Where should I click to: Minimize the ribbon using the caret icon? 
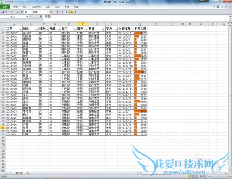[x=214, y=6]
